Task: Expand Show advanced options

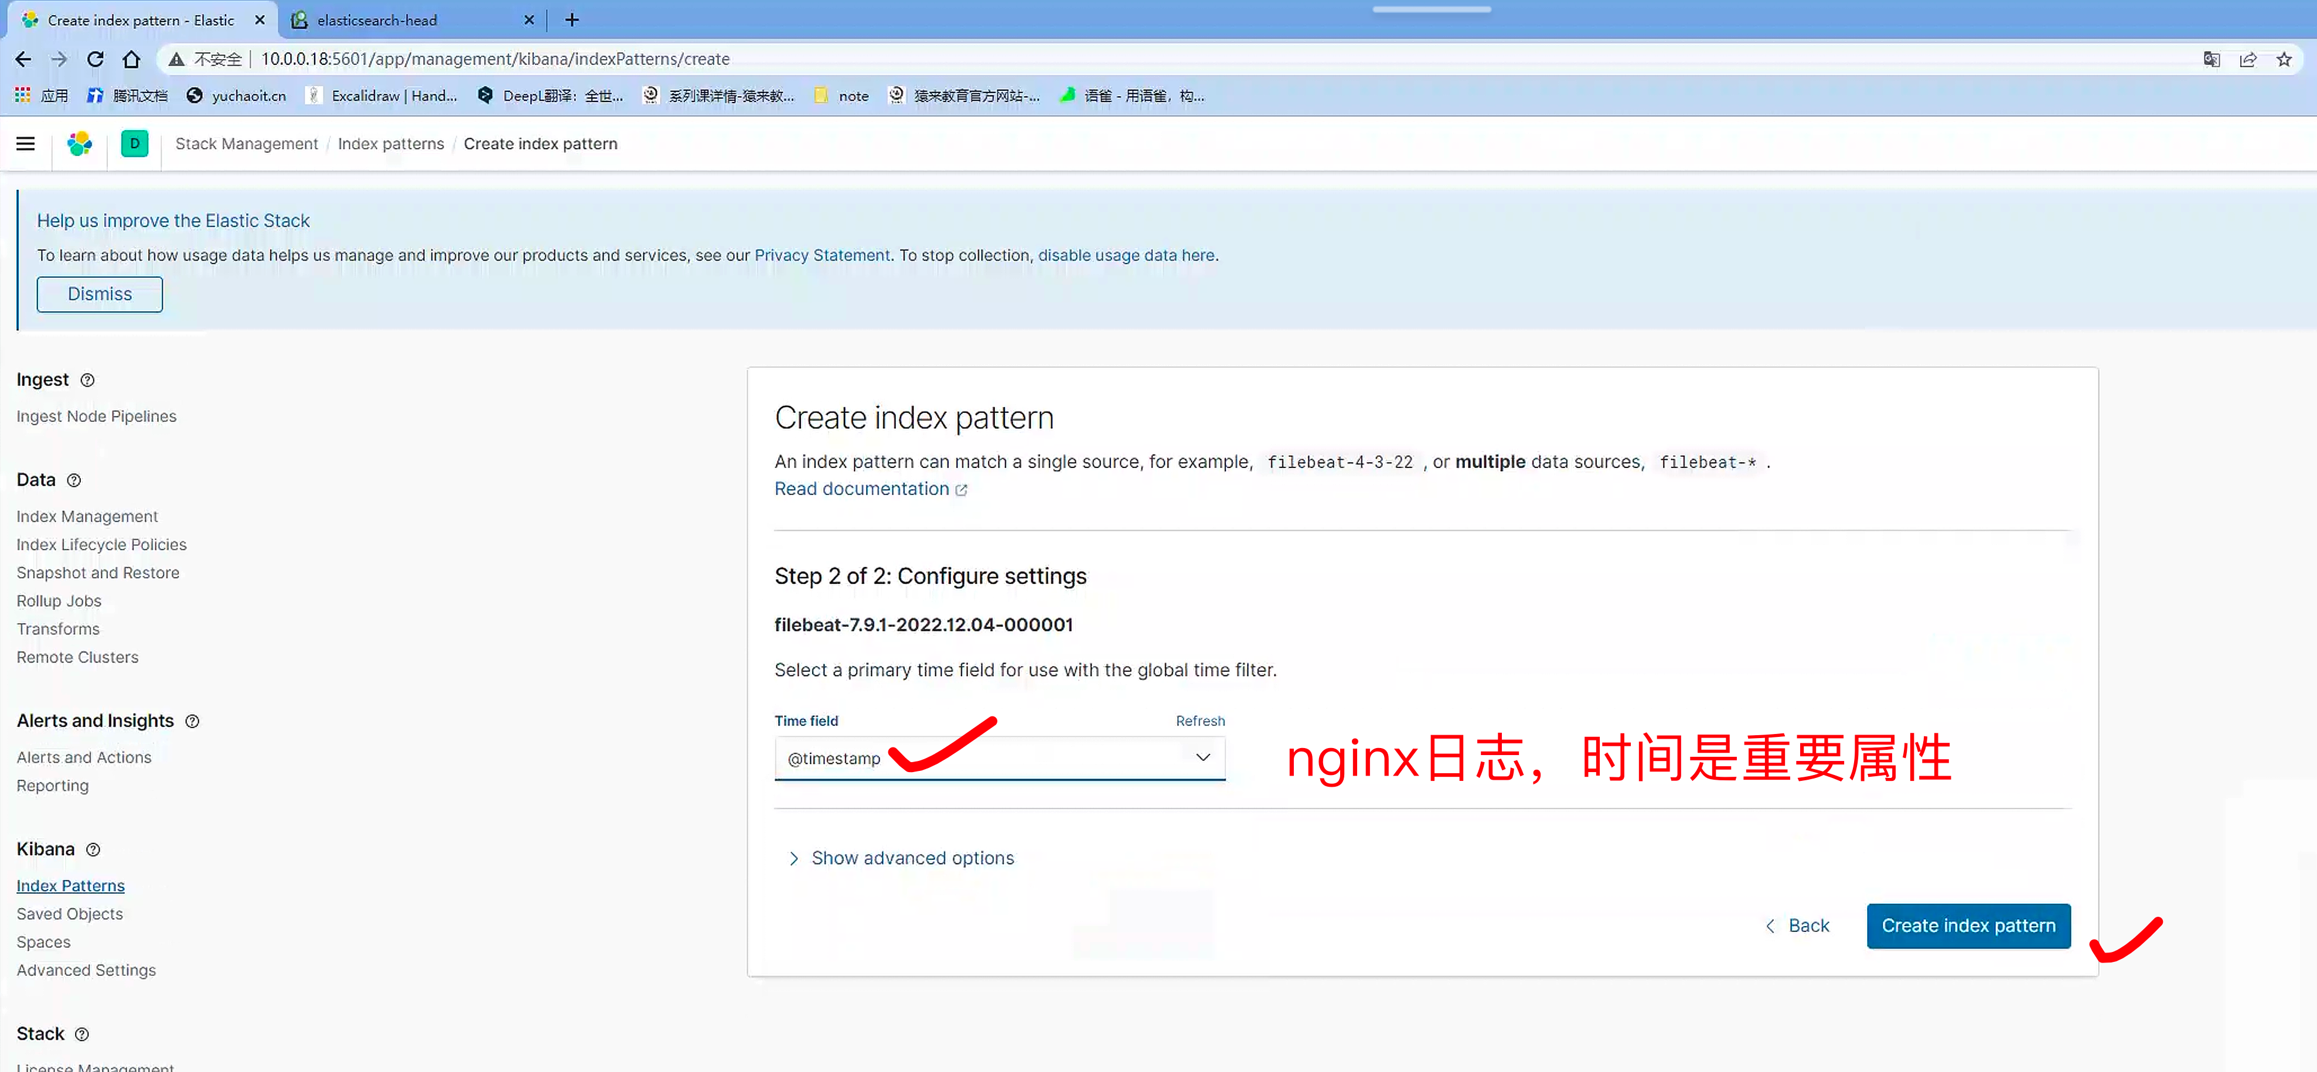Action: 911,858
